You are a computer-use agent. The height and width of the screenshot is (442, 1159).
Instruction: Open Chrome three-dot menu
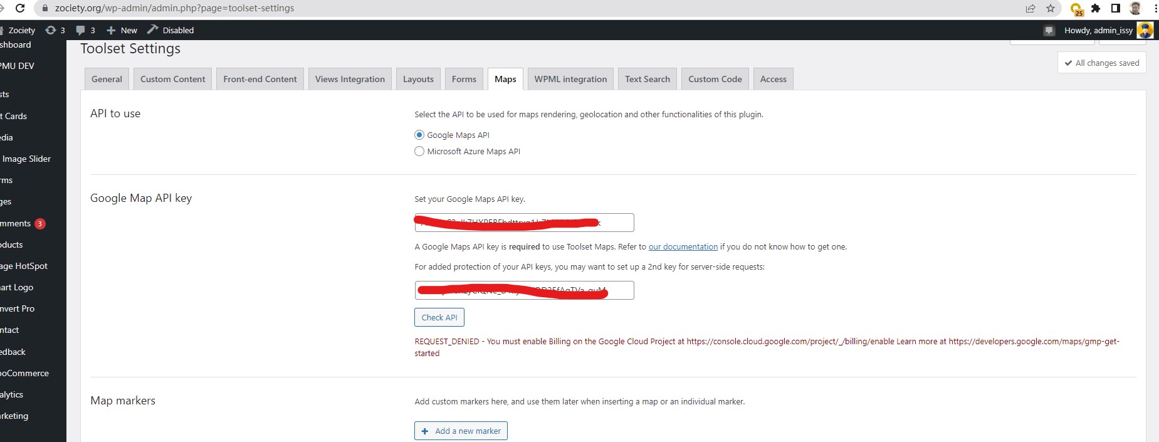(x=1155, y=8)
